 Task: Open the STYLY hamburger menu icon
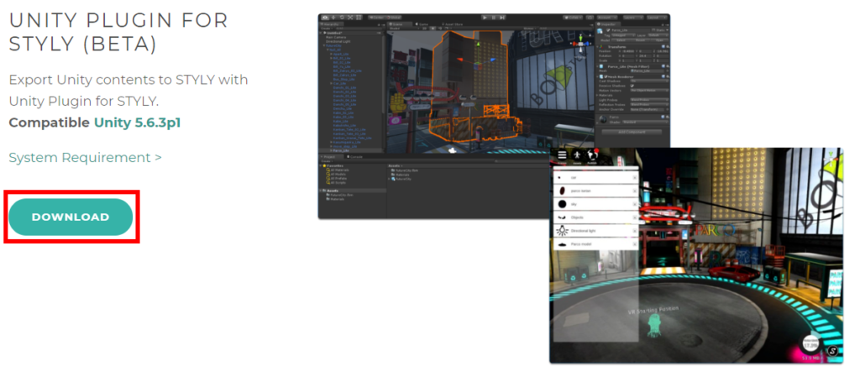coord(562,155)
